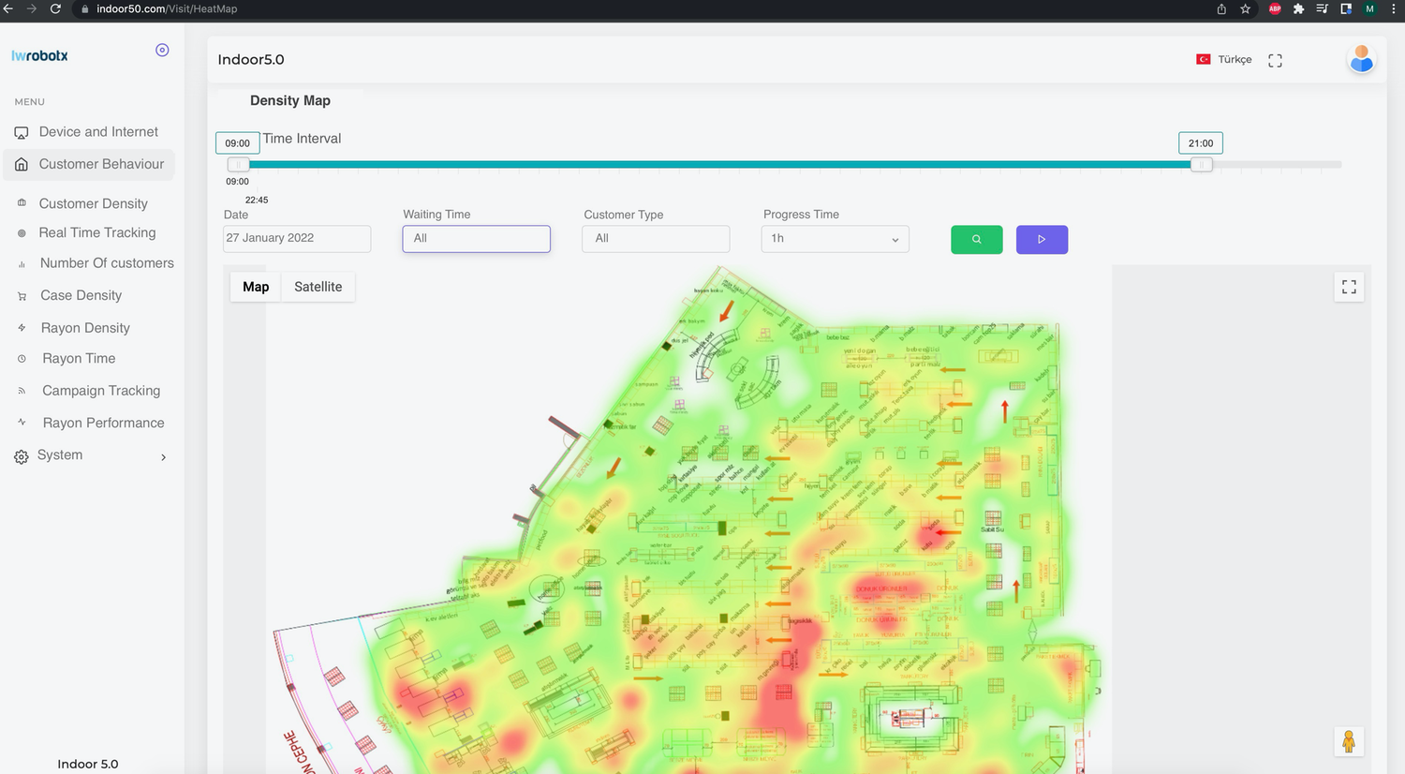Click the Date input showing 27 January 2022
The image size is (1405, 774).
(296, 238)
